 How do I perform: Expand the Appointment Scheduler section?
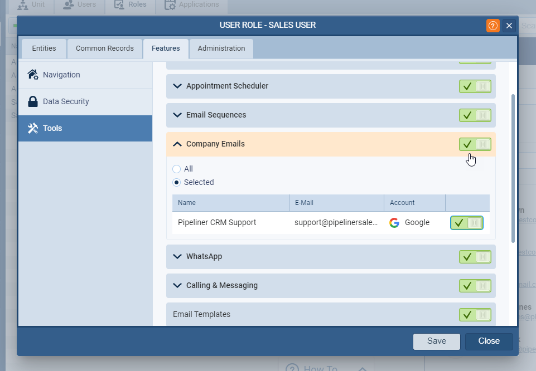177,86
